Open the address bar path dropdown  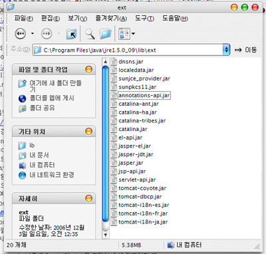[x=226, y=50]
